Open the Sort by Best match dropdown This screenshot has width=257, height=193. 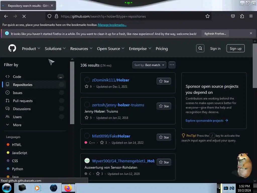point(149,65)
